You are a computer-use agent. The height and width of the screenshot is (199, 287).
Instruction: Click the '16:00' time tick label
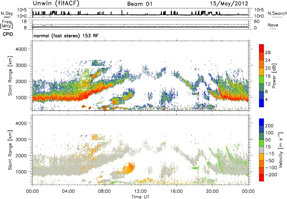tap(176, 191)
